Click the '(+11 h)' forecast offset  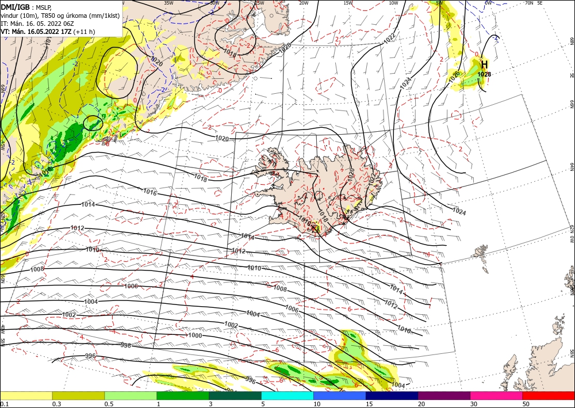pos(84,32)
